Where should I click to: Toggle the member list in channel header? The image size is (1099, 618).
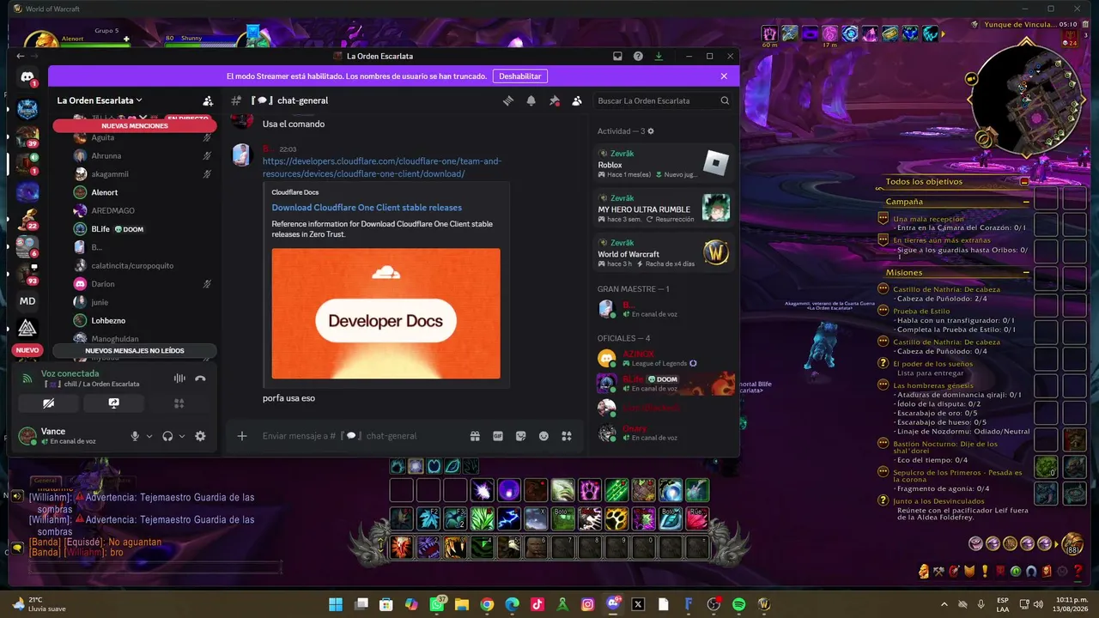pos(577,100)
